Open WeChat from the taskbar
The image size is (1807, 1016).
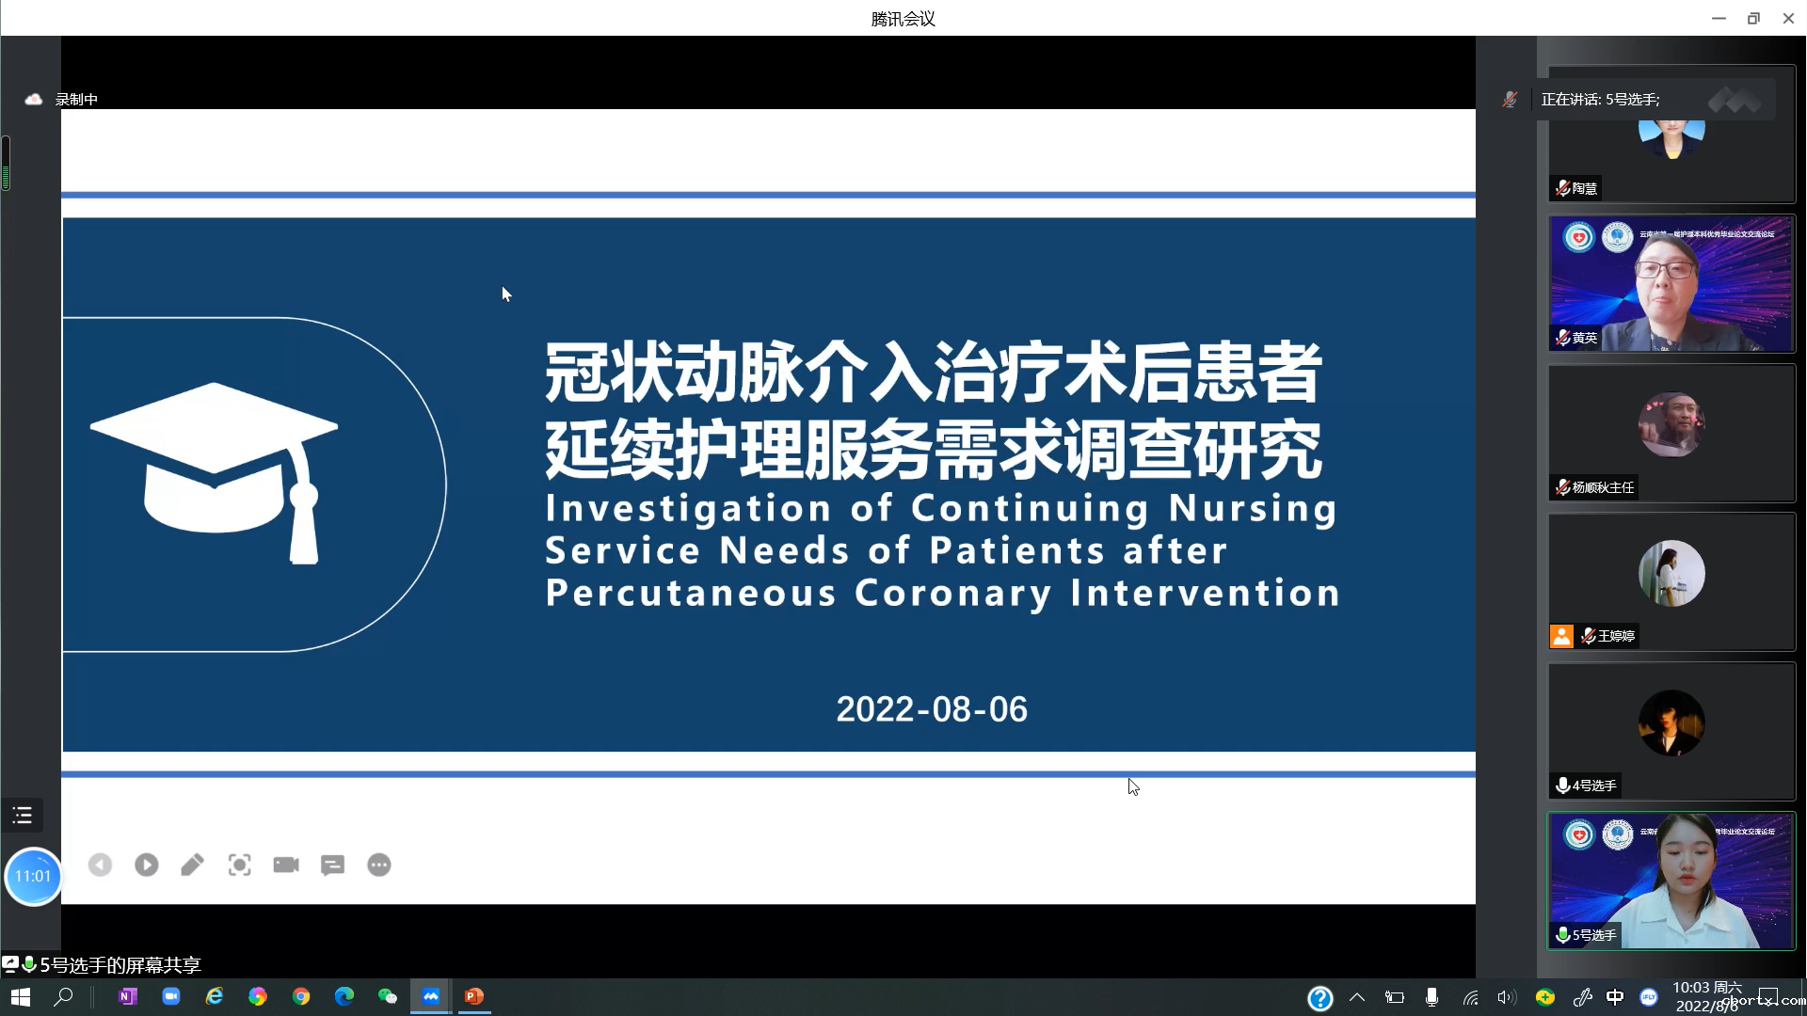(388, 996)
